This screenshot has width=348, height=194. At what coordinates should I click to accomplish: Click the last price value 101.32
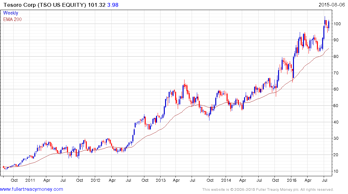coord(96,5)
